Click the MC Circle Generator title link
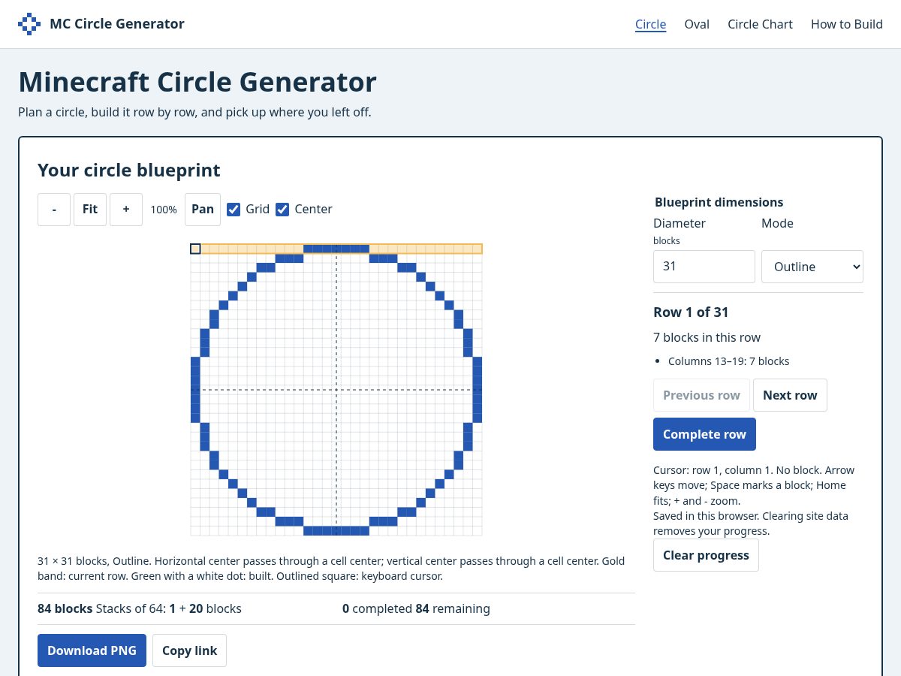 (x=117, y=24)
